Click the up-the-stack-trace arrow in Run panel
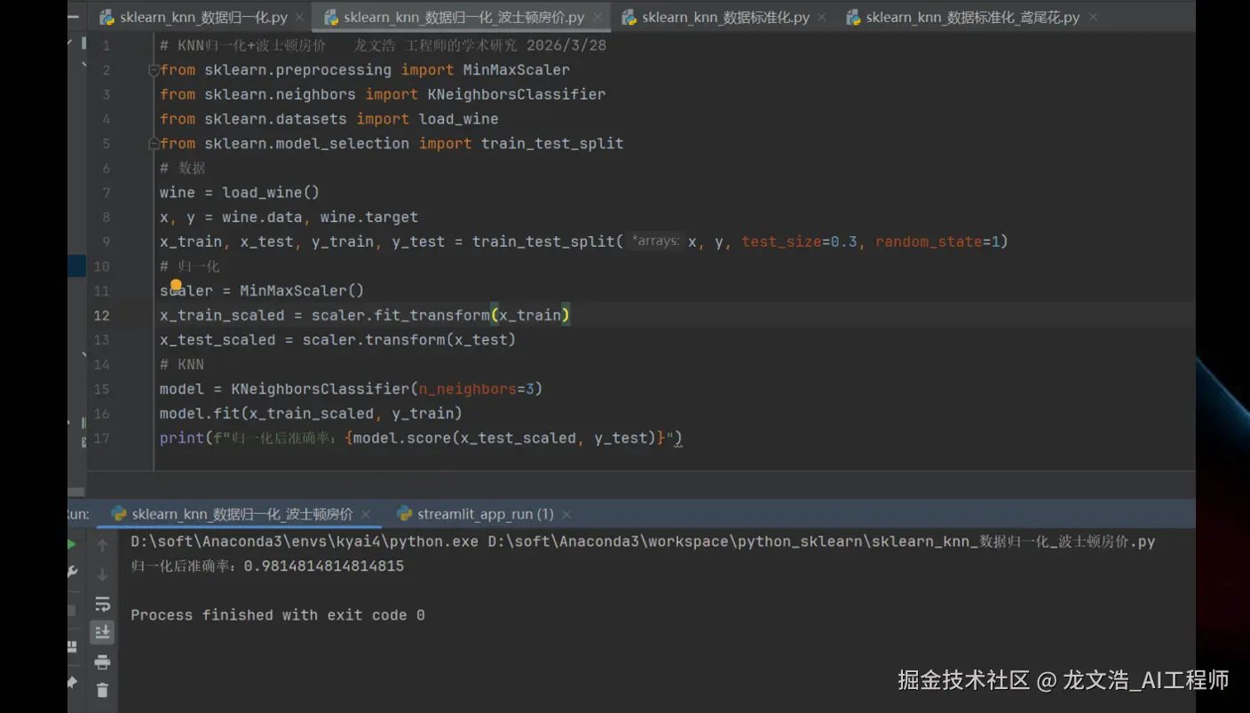The image size is (1250, 713). [102, 545]
